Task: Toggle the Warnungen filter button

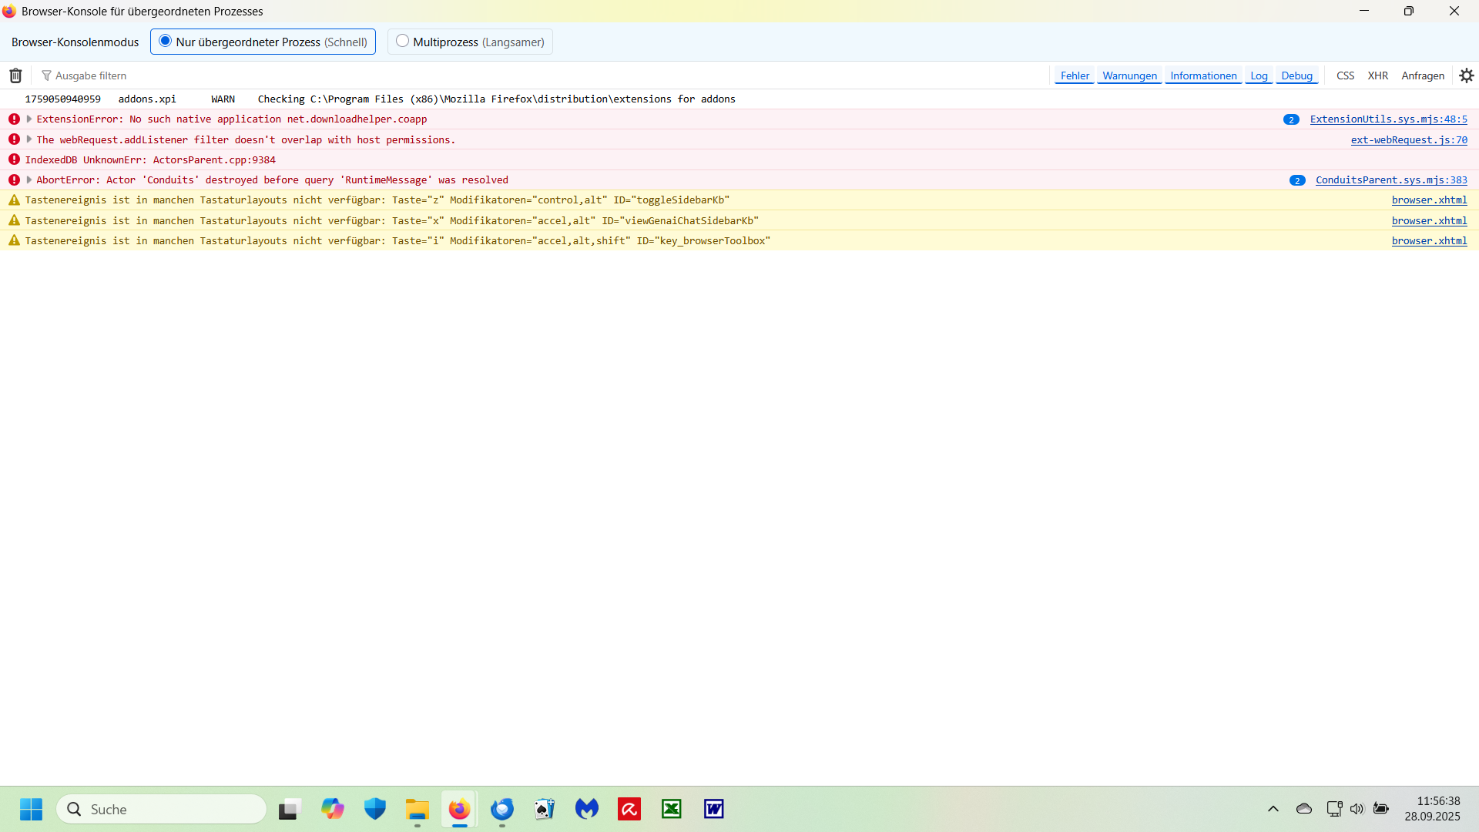Action: (x=1129, y=75)
